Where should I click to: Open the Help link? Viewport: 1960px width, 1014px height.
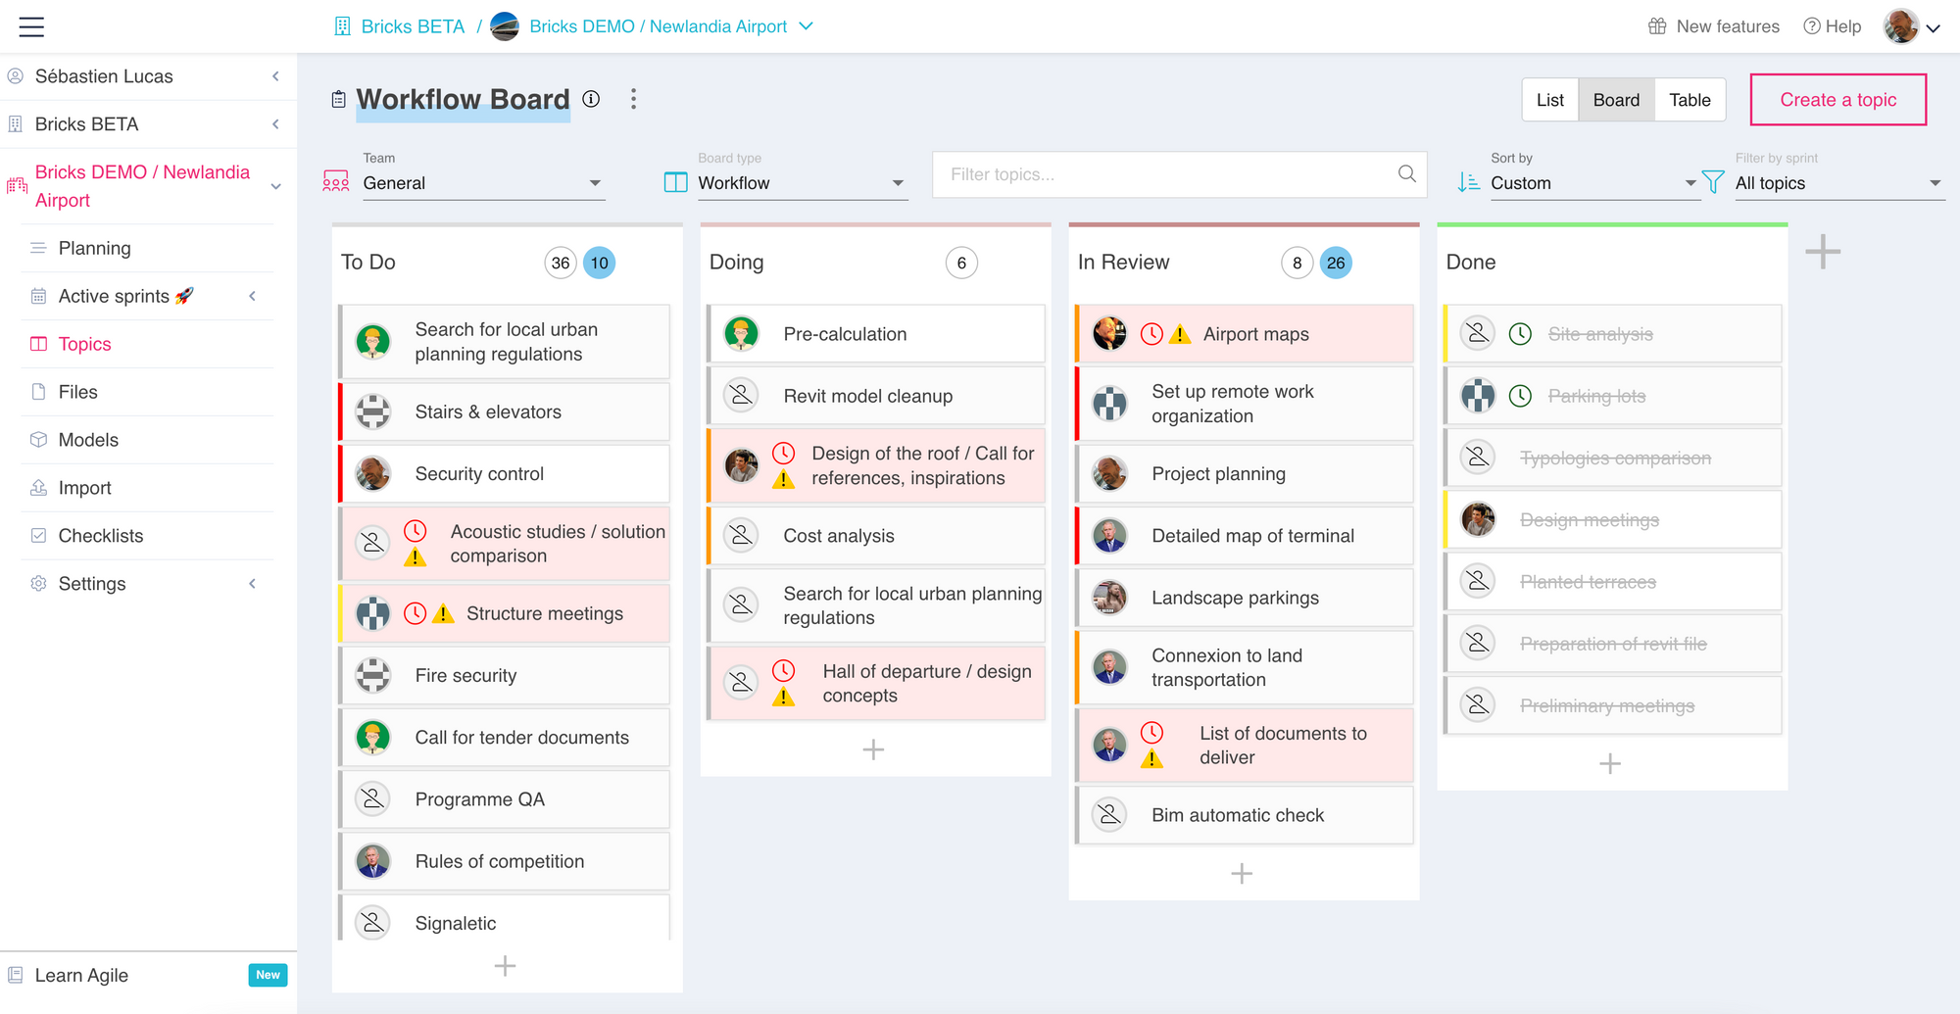click(1833, 26)
